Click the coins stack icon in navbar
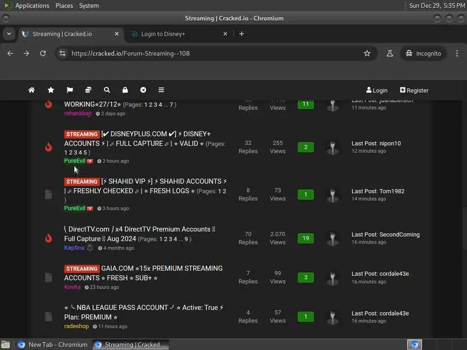 (88, 90)
